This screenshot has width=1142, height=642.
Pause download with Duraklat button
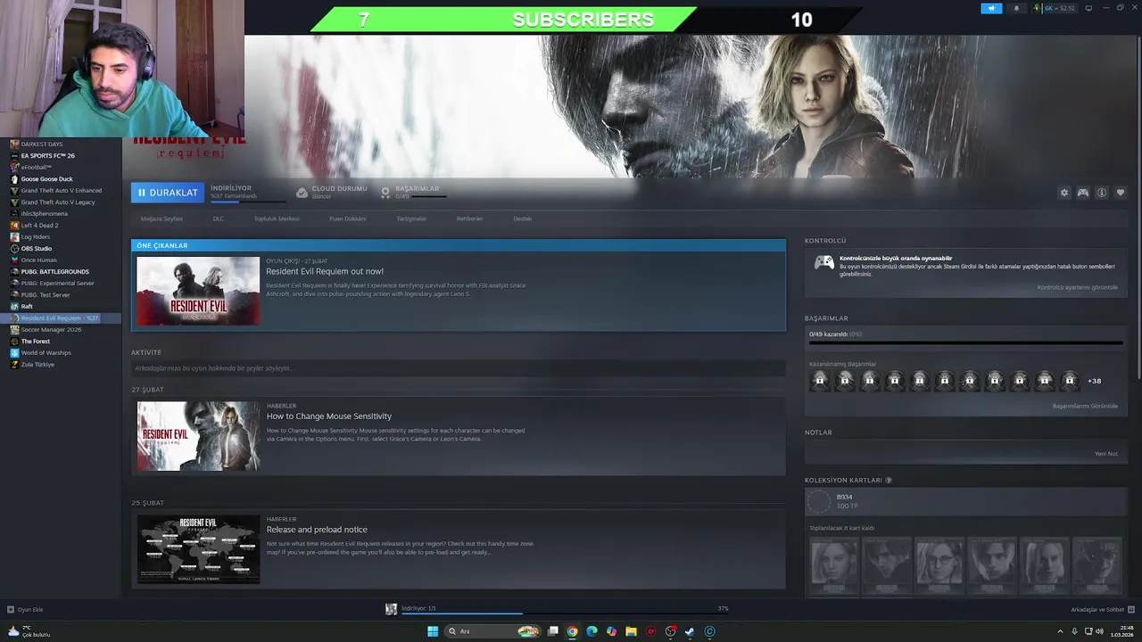pyautogui.click(x=167, y=193)
